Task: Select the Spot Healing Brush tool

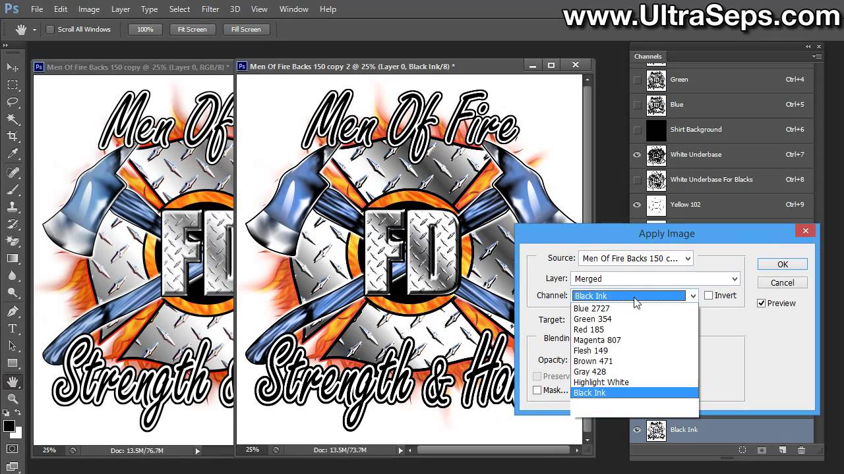Action: 12,172
